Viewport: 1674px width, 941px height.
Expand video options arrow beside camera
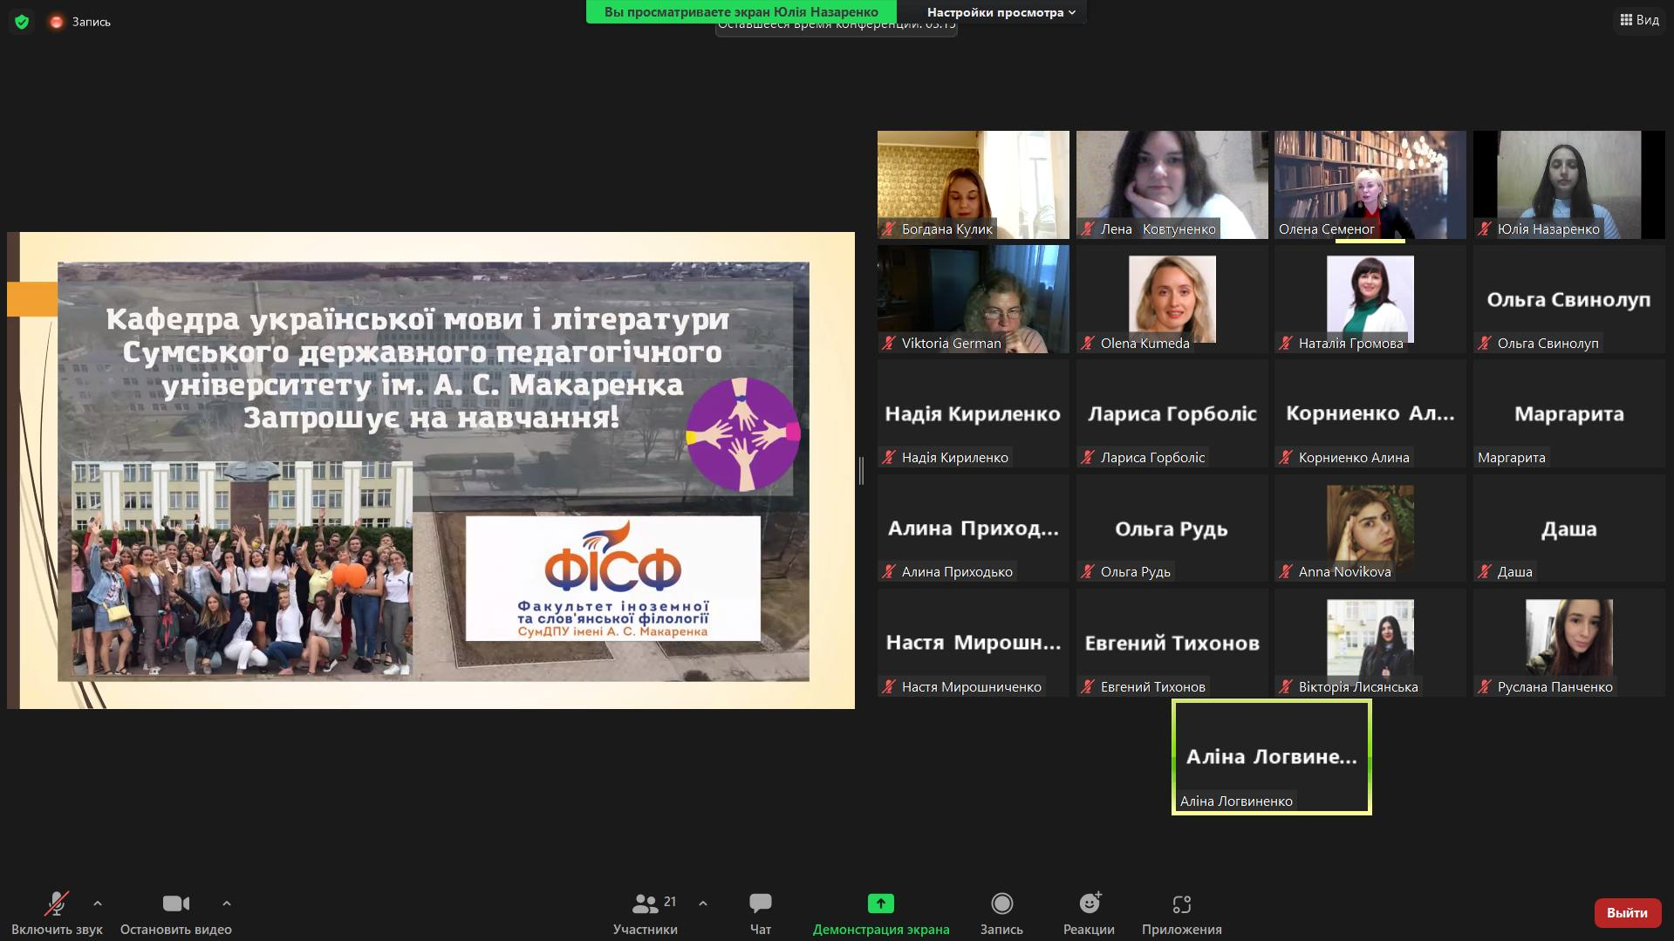pyautogui.click(x=227, y=903)
